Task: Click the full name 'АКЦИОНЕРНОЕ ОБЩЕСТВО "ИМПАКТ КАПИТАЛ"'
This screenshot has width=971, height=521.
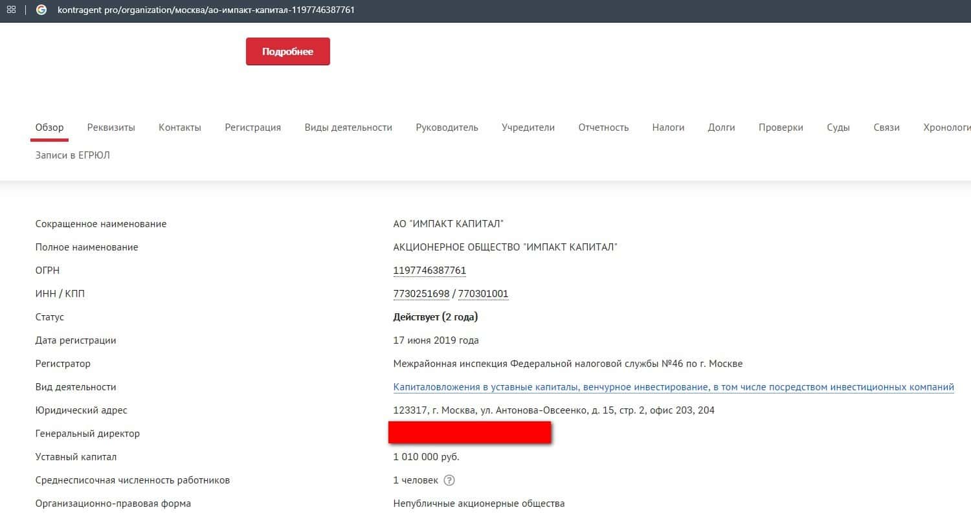Action: 506,247
